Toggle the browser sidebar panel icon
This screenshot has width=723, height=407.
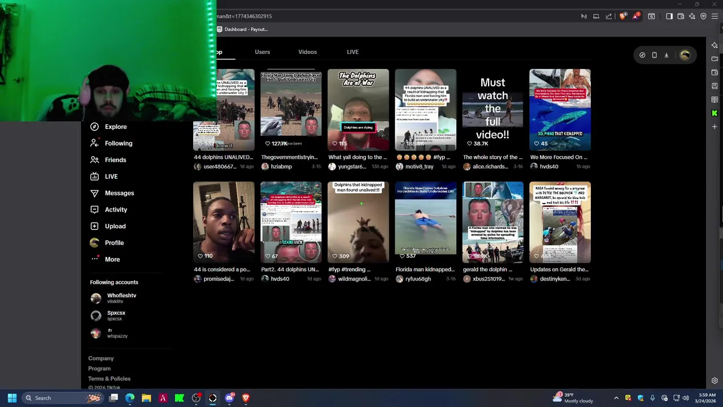669,16
